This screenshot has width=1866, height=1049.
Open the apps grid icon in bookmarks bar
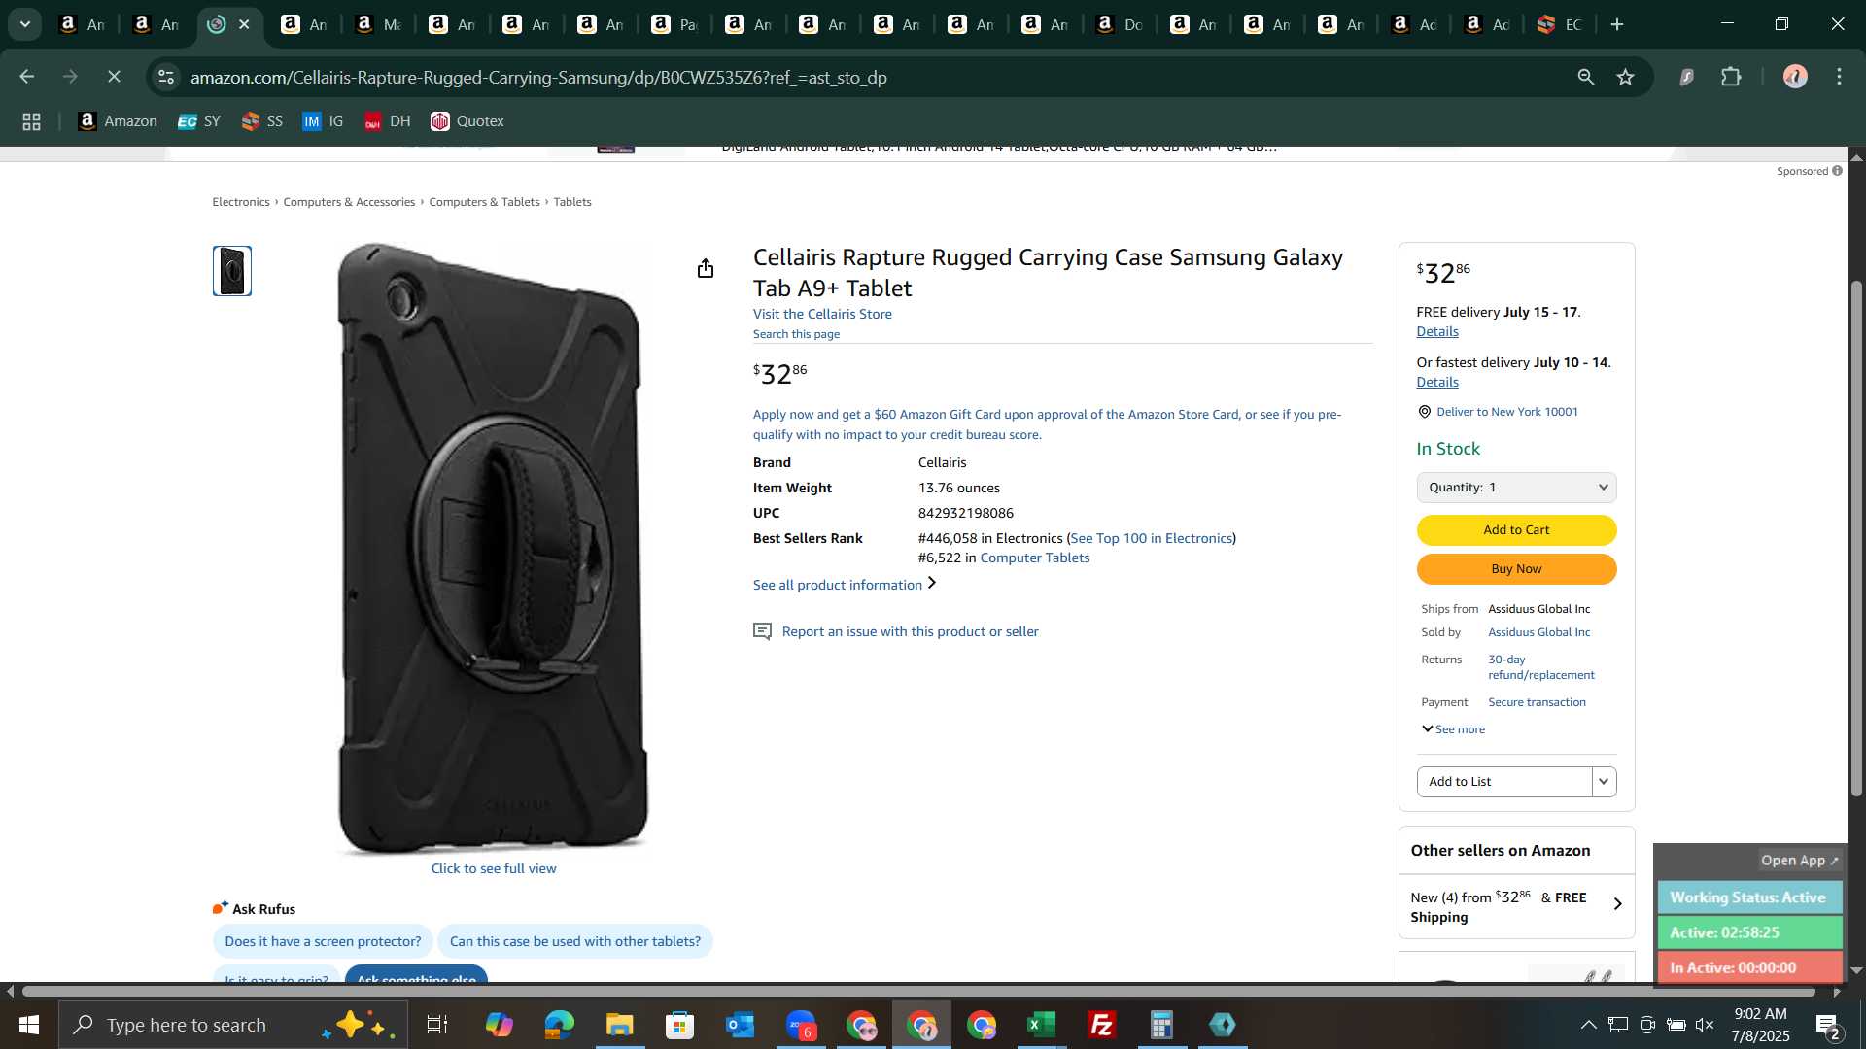[x=31, y=121]
